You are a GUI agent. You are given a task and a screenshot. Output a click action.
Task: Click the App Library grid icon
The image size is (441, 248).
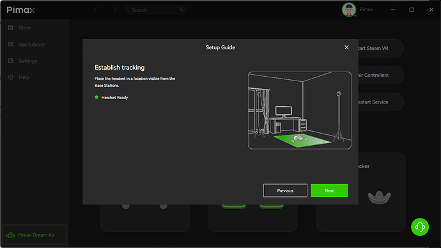[11, 44]
